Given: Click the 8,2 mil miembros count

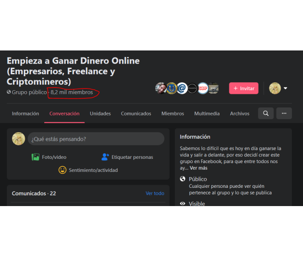Looking at the screenshot, I should point(72,92).
